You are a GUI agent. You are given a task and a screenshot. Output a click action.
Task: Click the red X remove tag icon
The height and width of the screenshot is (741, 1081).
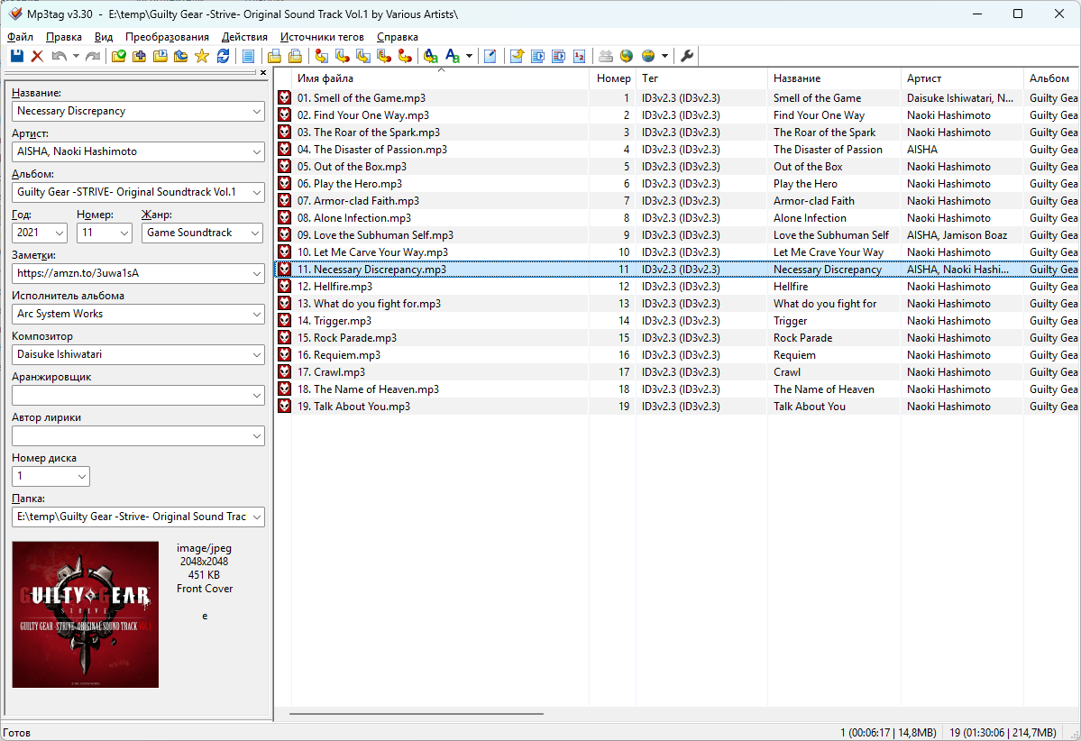pyautogui.click(x=37, y=57)
